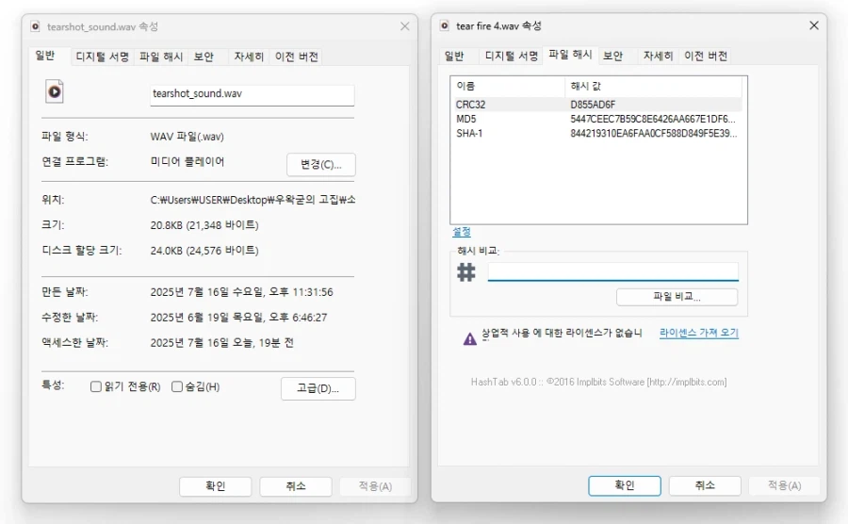Select the CRC32 hash row
848x524 pixels.
[596, 105]
